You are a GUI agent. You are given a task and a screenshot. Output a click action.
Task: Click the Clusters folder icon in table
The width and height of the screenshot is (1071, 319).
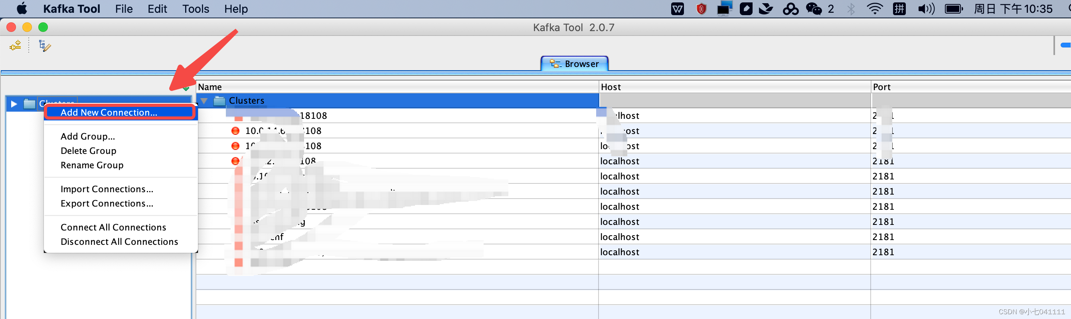coord(219,100)
